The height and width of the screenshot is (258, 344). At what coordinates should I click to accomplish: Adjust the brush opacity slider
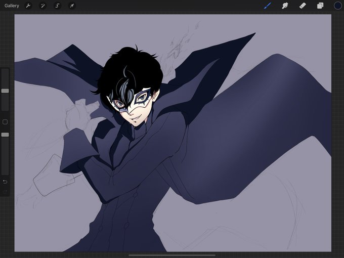[5, 135]
